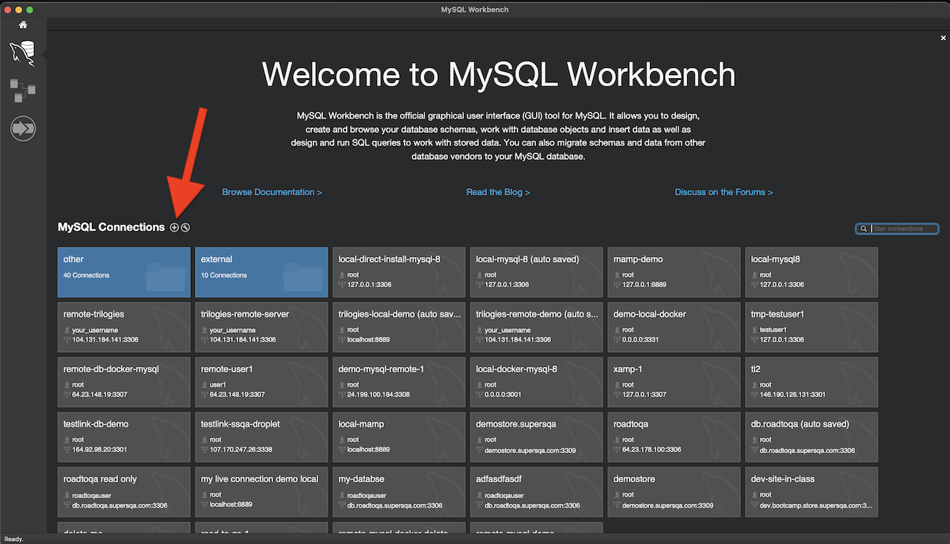Visit the Discuss on the Forums link
Image resolution: width=950 pixels, height=544 pixels.
724,192
